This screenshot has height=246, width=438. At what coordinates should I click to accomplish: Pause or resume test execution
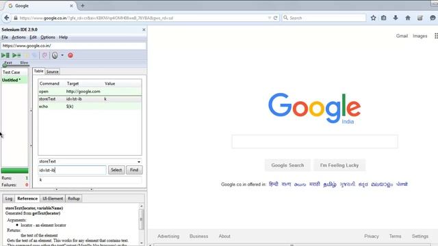pyautogui.click(x=27, y=55)
